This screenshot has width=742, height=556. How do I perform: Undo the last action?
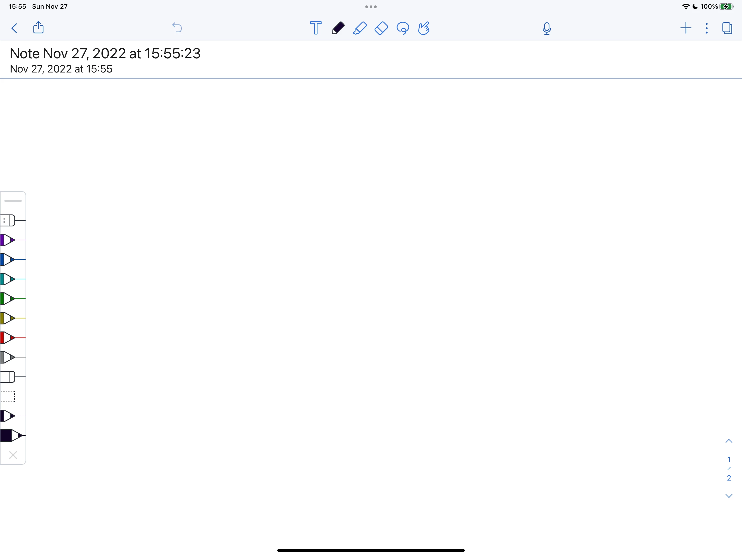click(x=177, y=27)
